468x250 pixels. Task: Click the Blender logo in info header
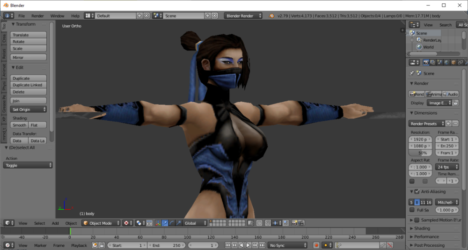[271, 15]
